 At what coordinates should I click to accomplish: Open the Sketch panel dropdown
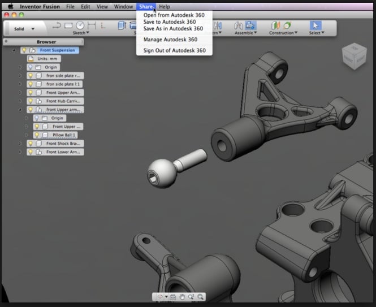click(81, 33)
